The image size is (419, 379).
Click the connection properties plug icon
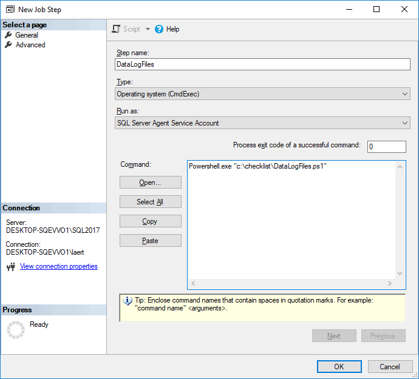(x=11, y=266)
